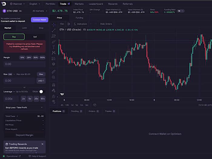Screen dimensions: 212x159
Task: Select the Limit order tab
Action: pos(24,28)
